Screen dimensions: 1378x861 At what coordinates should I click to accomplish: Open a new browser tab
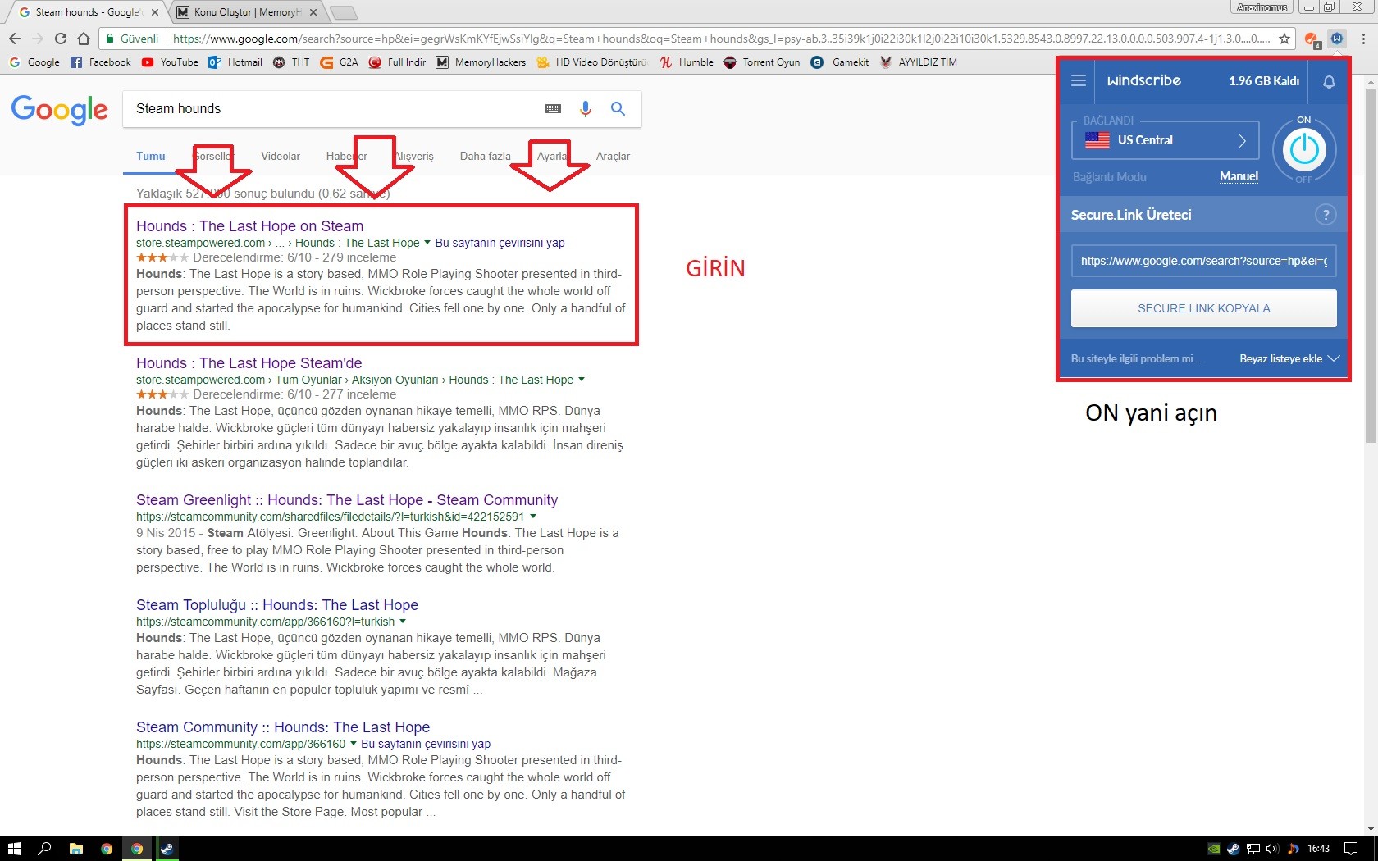343,12
